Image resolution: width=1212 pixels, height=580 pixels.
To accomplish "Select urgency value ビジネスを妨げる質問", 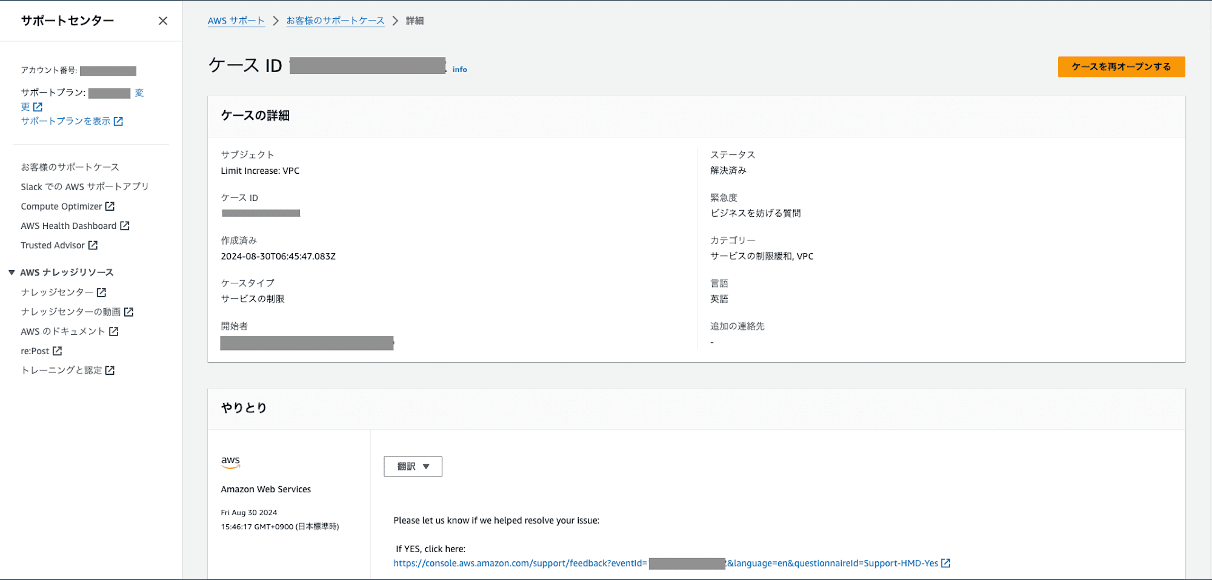I will (756, 213).
